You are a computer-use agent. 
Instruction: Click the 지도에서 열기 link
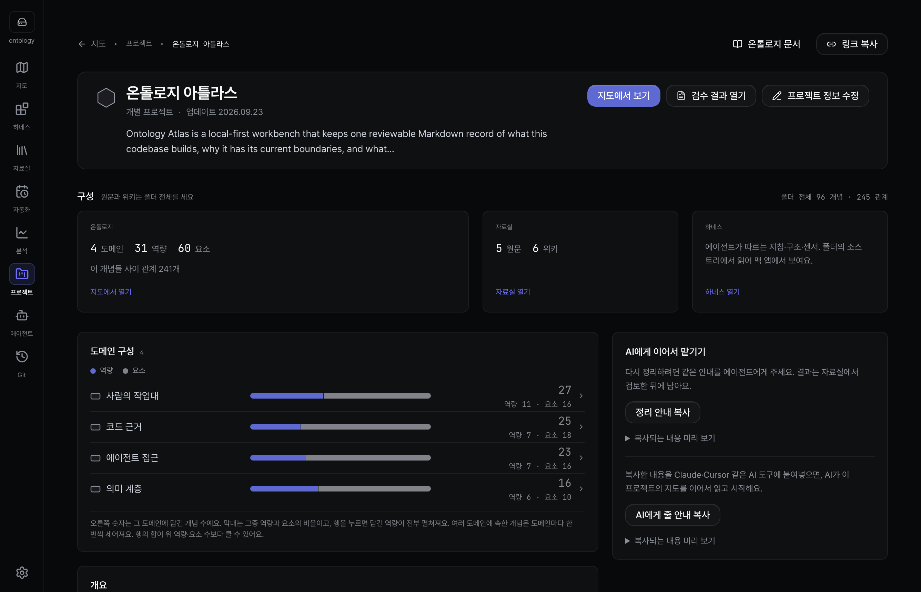coord(111,292)
